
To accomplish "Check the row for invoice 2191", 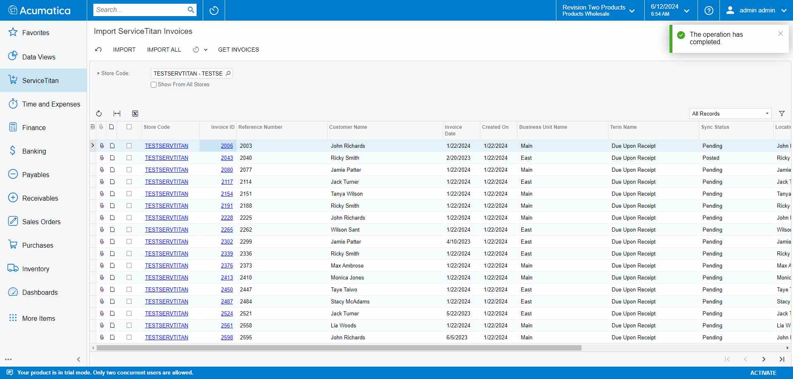I will click(129, 206).
